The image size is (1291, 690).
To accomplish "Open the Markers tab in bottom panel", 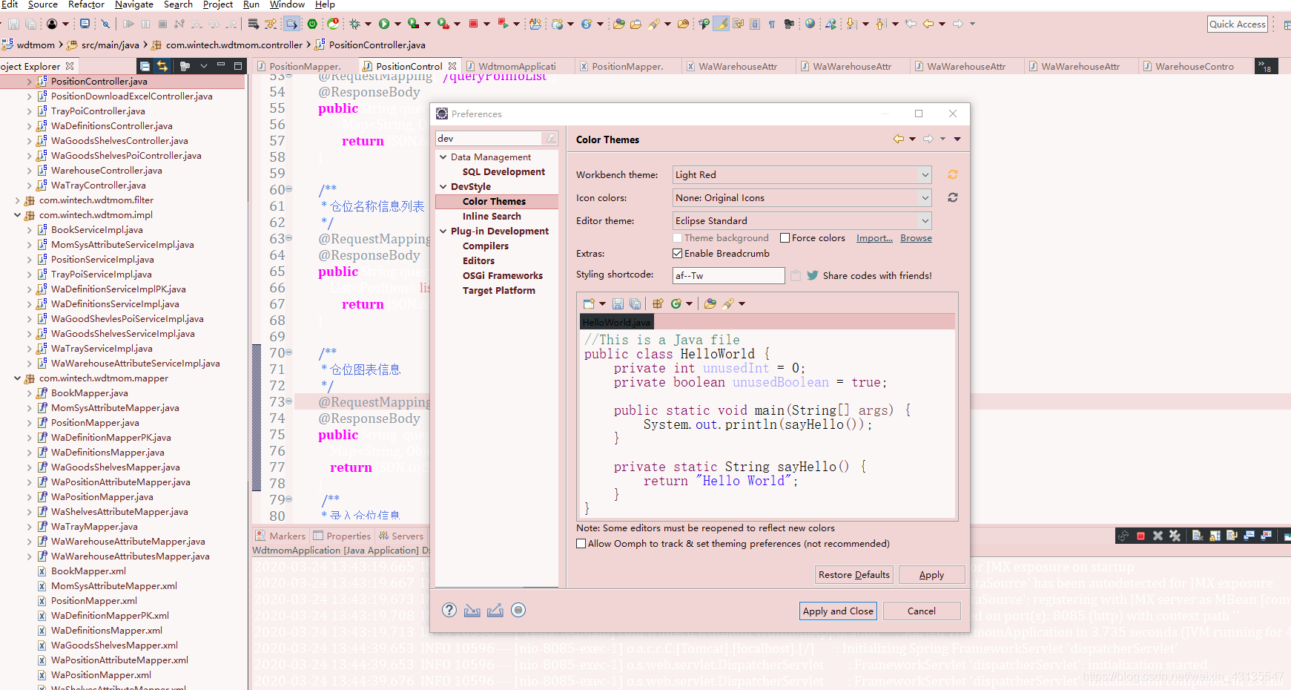I will [280, 536].
